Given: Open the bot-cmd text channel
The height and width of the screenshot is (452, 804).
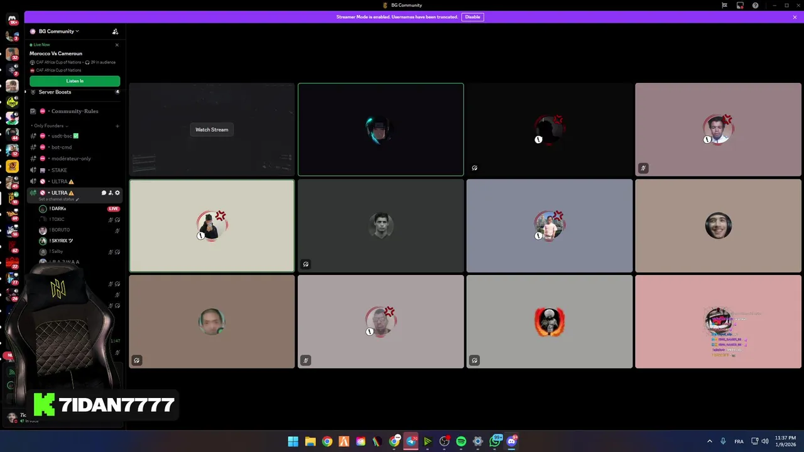Looking at the screenshot, I should point(75,147).
